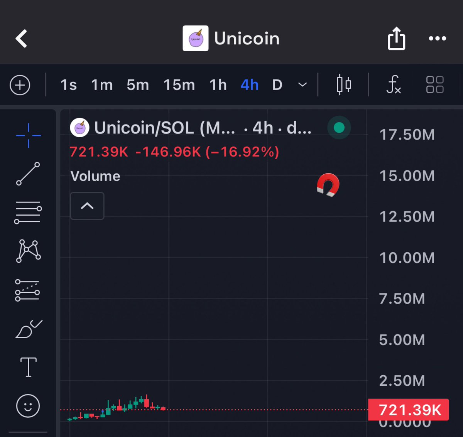
Task: Tap the share icon
Action: pos(396,38)
